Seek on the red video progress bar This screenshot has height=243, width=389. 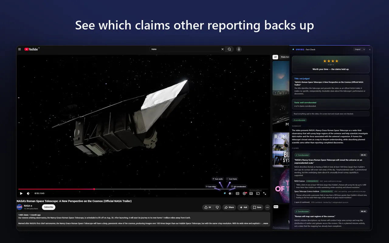coord(56,189)
